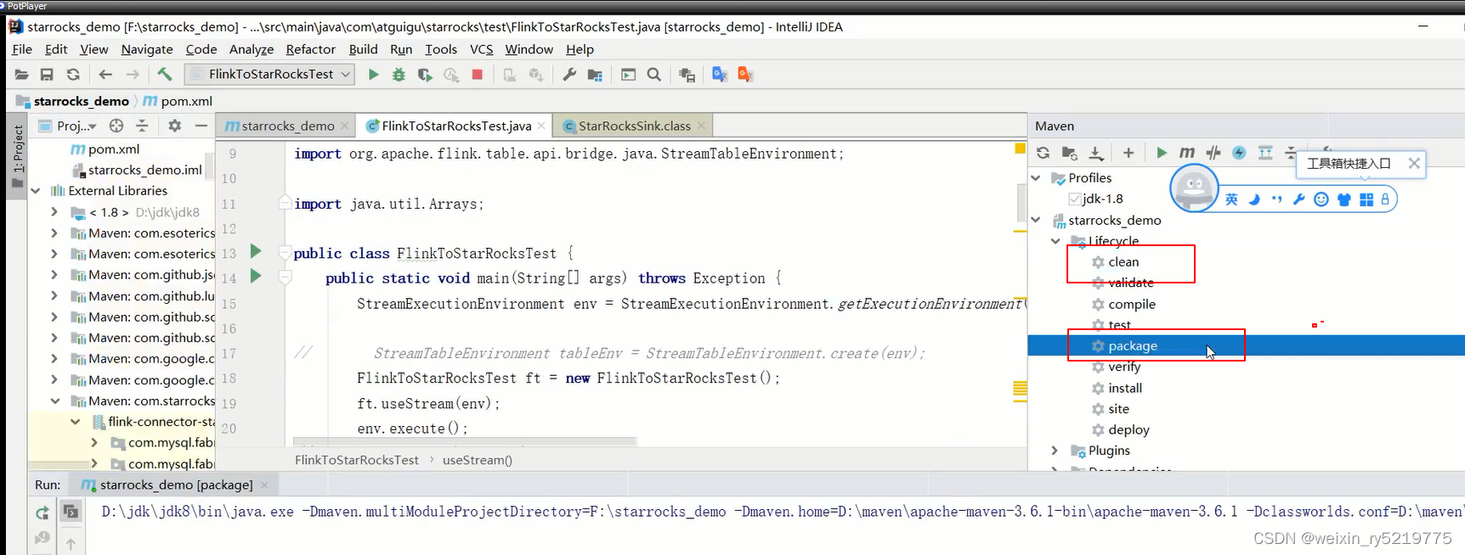Run Maven build green arrow in Maven panel

pos(1161,153)
